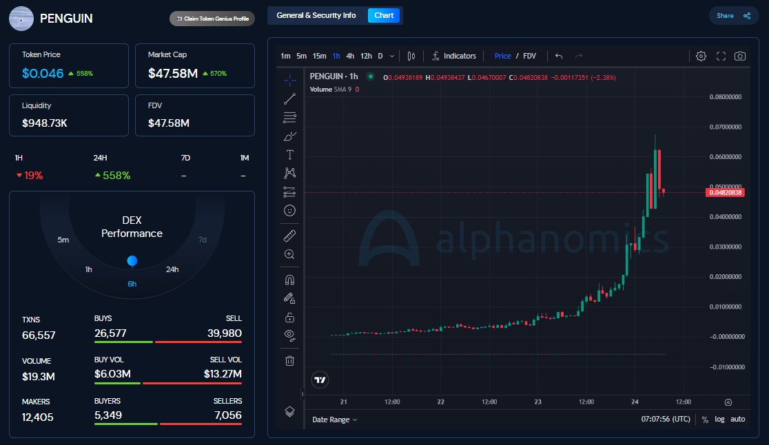Take a chart snapshot with the camera icon

(739, 56)
